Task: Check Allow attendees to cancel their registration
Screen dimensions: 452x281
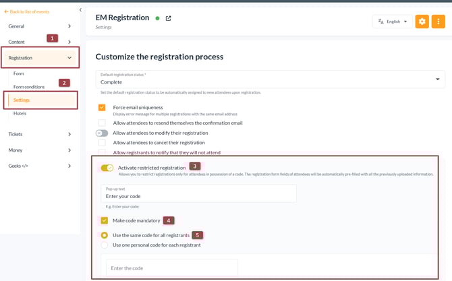Action: click(x=102, y=143)
